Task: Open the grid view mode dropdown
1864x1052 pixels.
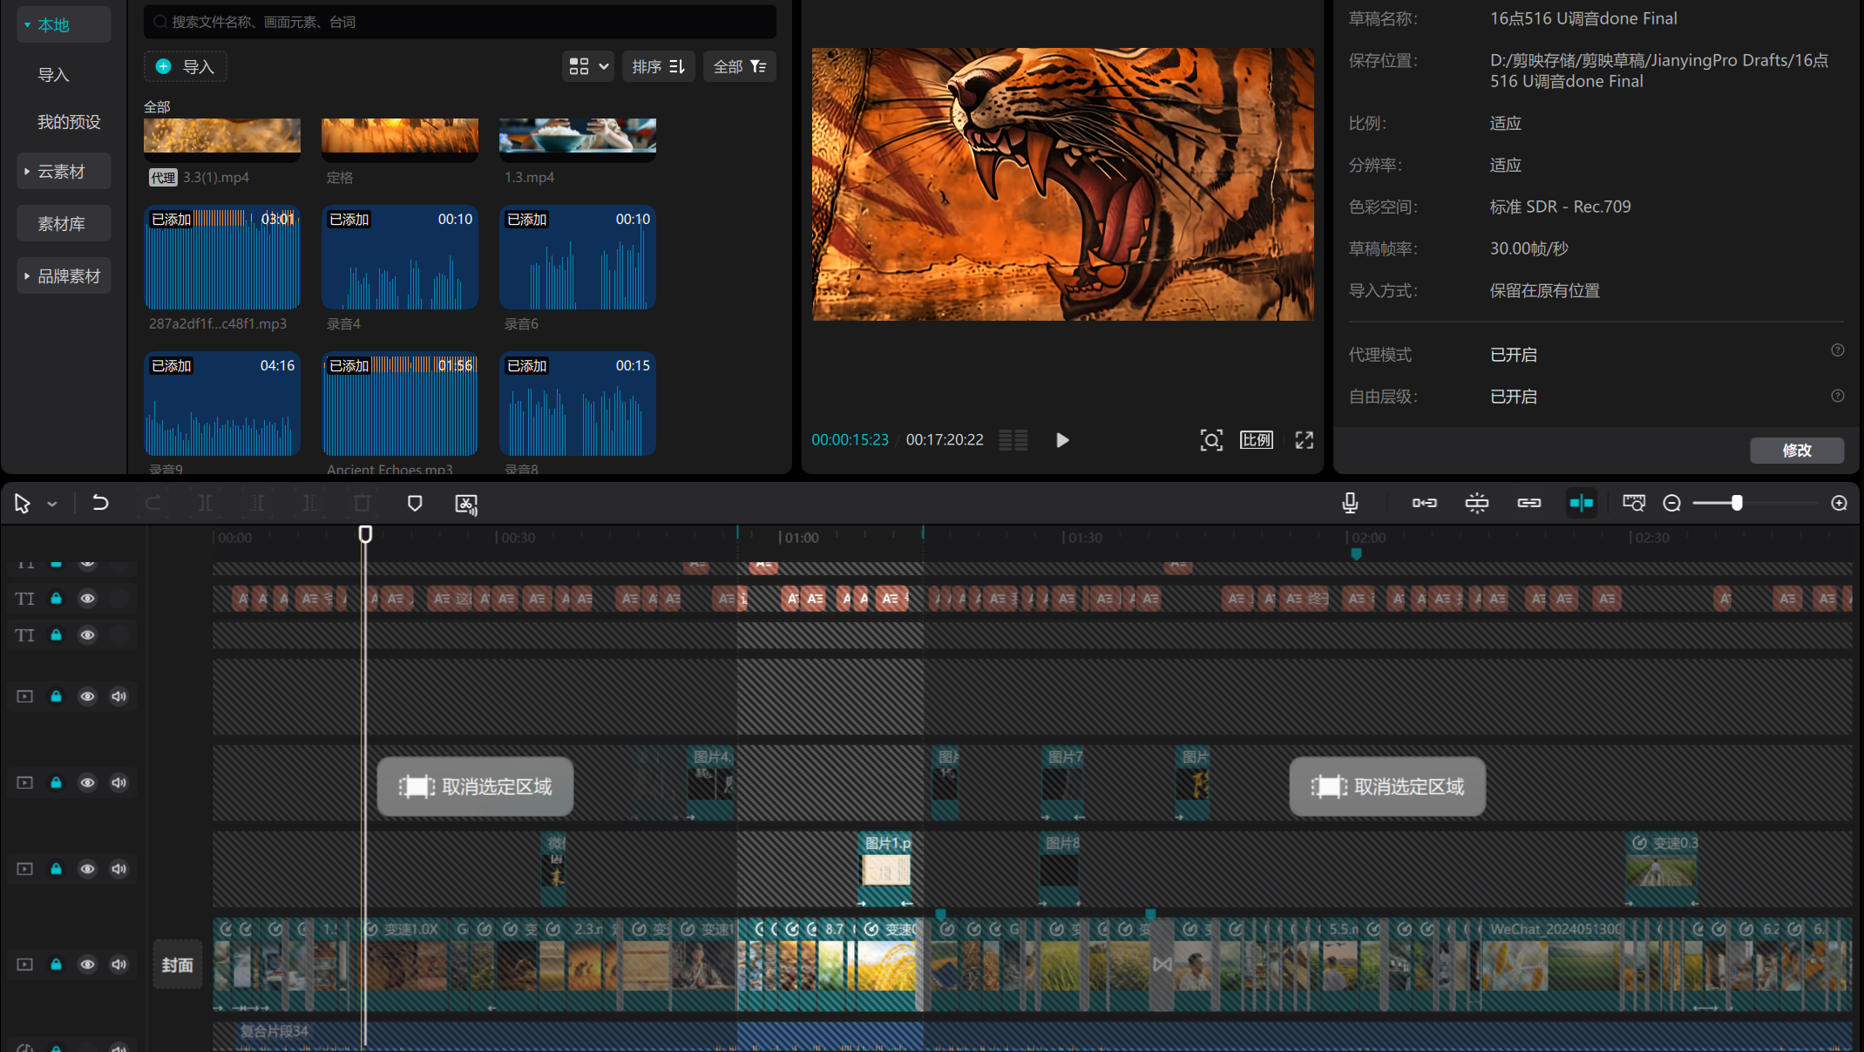Action: [588, 66]
